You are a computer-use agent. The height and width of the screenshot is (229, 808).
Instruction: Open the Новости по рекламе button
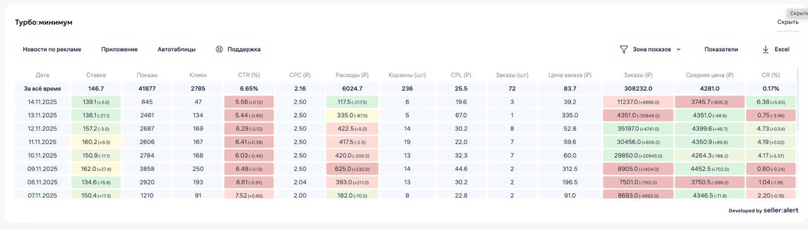[x=52, y=49]
